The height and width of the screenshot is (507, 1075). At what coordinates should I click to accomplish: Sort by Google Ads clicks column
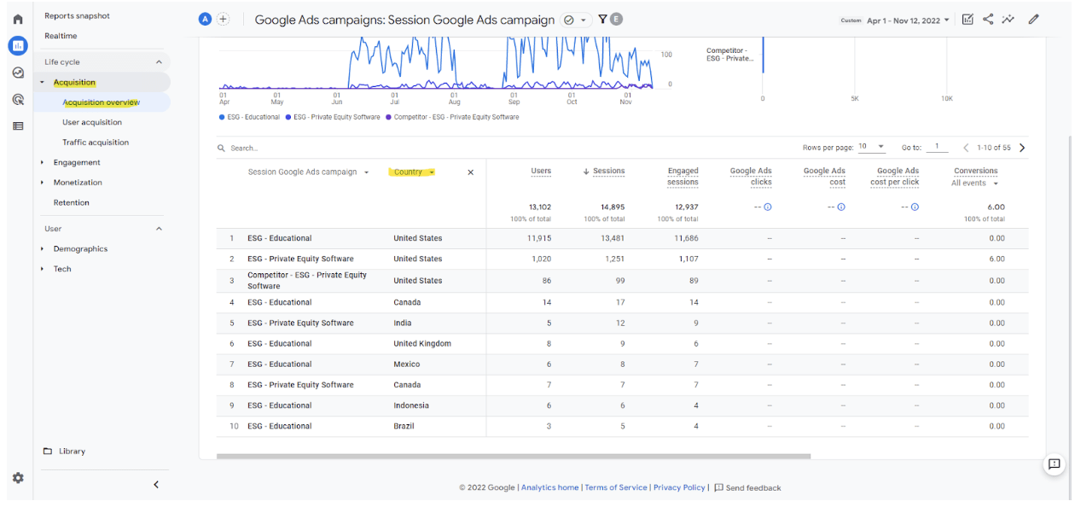point(751,176)
